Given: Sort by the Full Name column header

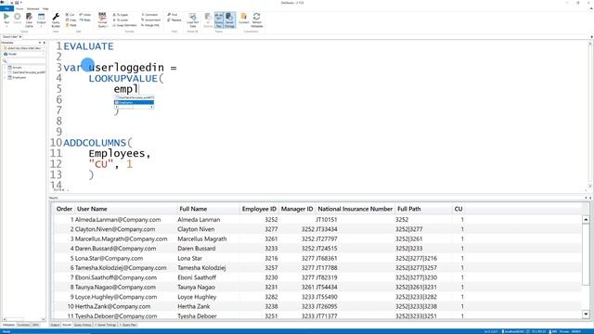Looking at the screenshot, I should (193, 209).
